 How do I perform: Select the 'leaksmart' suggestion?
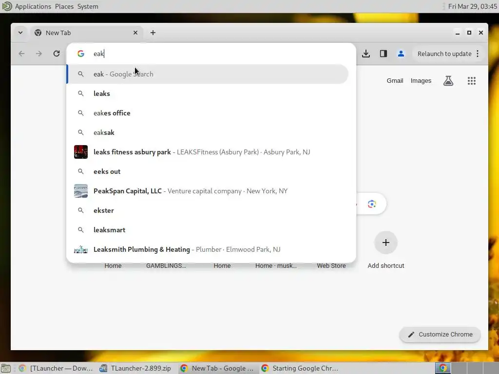[208, 230]
